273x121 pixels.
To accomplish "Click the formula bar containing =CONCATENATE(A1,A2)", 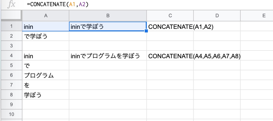I will pyautogui.click(x=150, y=5).
